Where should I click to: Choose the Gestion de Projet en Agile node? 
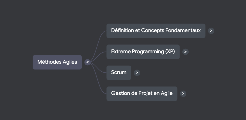point(142,94)
